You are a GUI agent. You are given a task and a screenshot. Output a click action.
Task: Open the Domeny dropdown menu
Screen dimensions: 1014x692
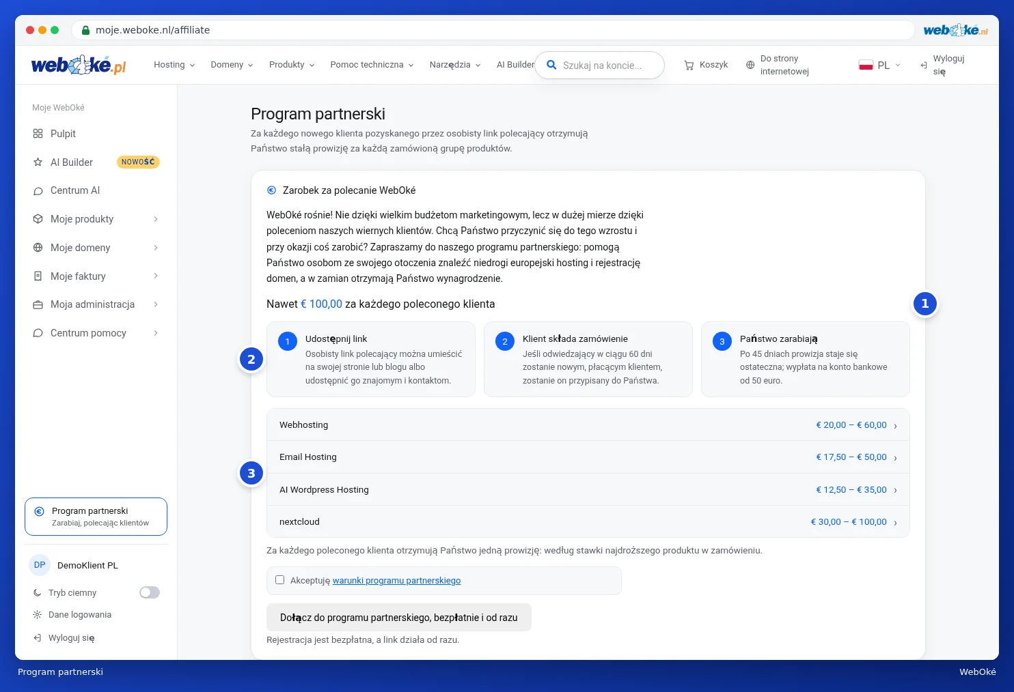232,65
